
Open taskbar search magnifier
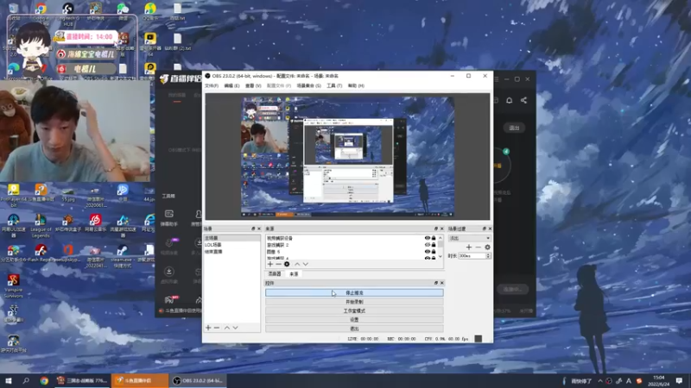click(x=26, y=380)
